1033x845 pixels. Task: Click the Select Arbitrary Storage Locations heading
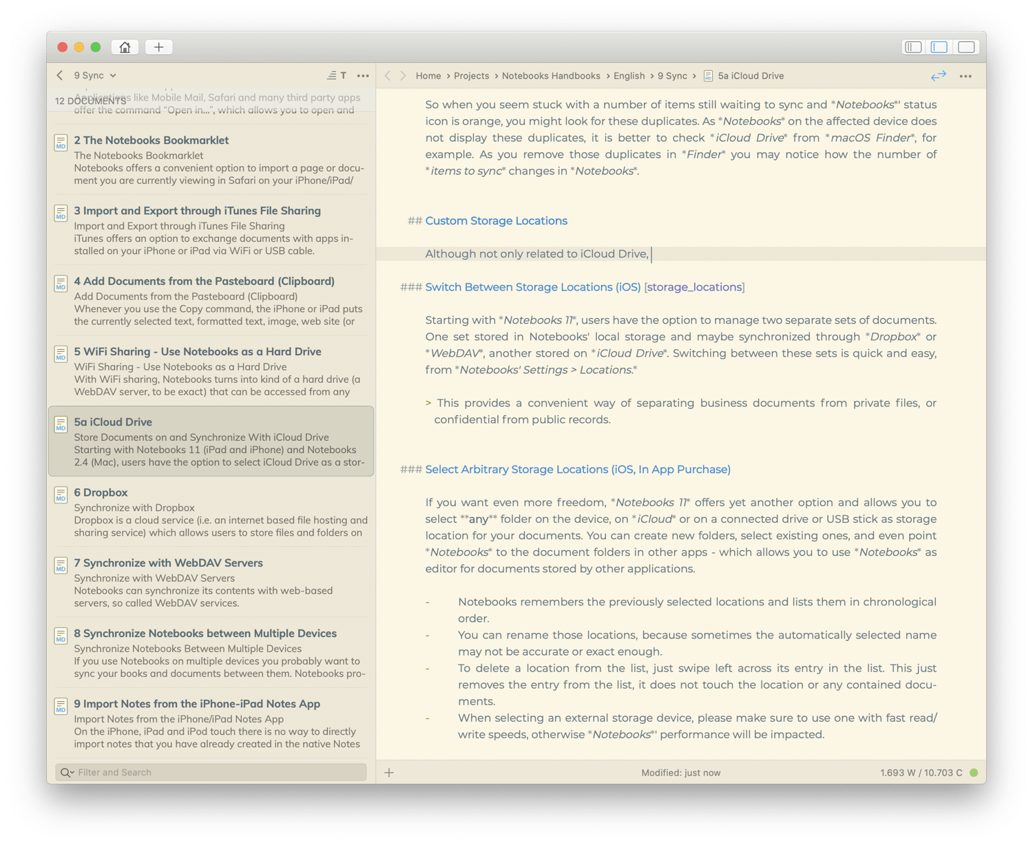point(578,470)
